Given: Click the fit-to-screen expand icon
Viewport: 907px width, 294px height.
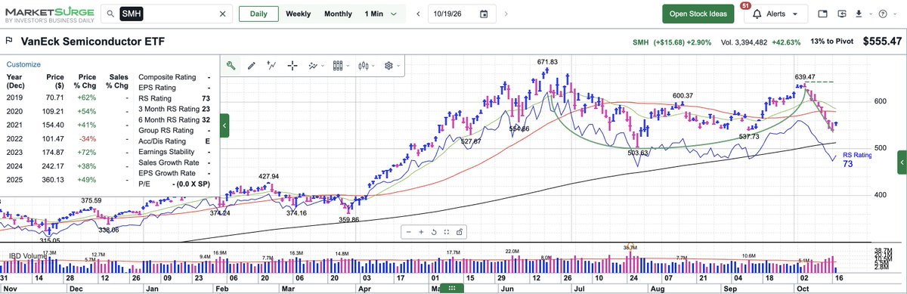Looking at the screenshot, I should click(446, 231).
